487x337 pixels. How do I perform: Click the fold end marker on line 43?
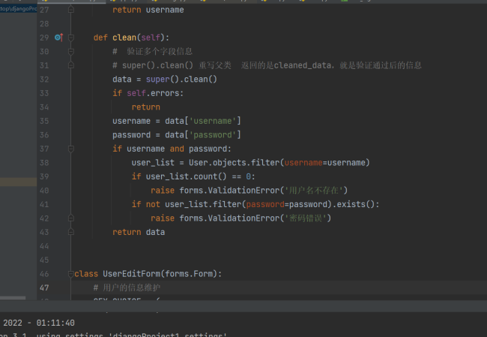click(71, 232)
